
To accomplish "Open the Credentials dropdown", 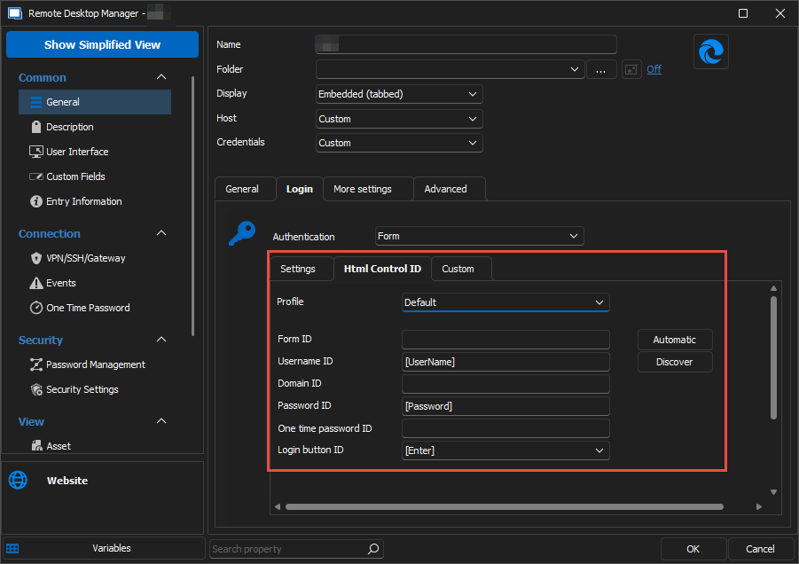I will pos(399,143).
